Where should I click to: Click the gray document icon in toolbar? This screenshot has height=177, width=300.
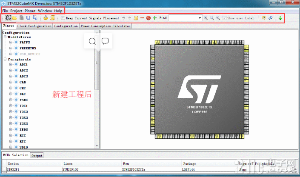point(22,18)
